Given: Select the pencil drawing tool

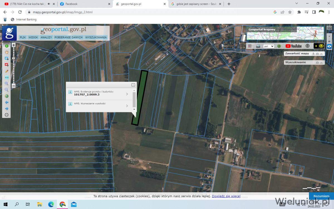Looking at the screenshot, I should (x=6, y=71).
